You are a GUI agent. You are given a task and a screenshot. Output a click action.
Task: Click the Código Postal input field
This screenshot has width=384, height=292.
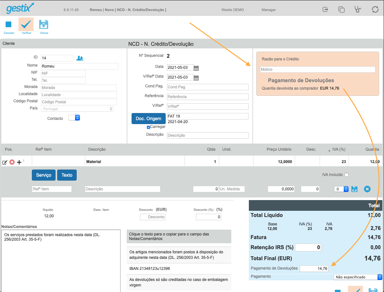pos(79,102)
